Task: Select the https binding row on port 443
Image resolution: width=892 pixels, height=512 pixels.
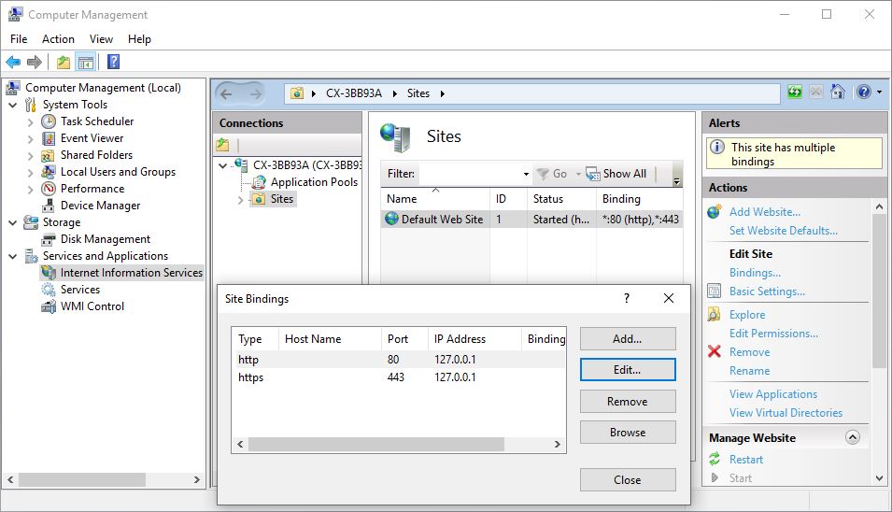Action: pos(399,377)
